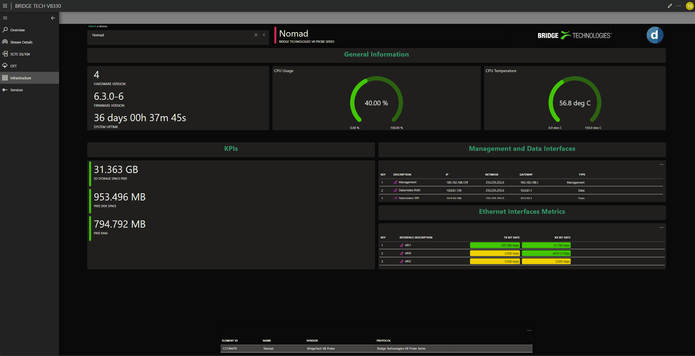Screen dimensions: 695x356
Task: Select the 185.102.108.1 gateway cell
Action: [529, 182]
